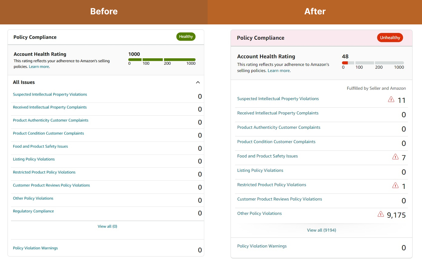
Task: Open Learn more link in After panel
Action: (x=279, y=70)
